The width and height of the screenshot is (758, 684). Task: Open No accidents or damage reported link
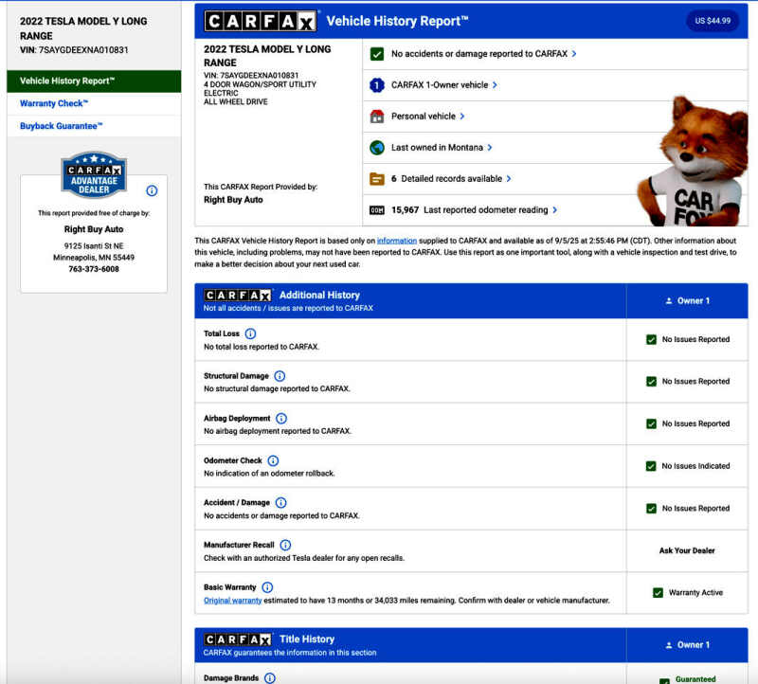point(479,54)
